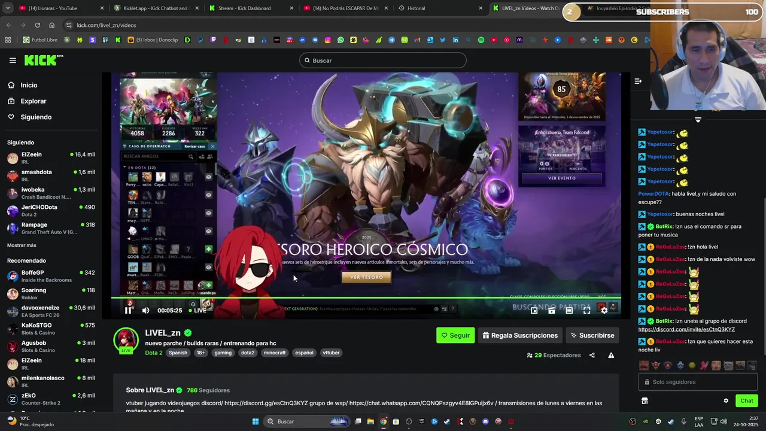Open the Futbol Libre bookmark

click(40, 40)
